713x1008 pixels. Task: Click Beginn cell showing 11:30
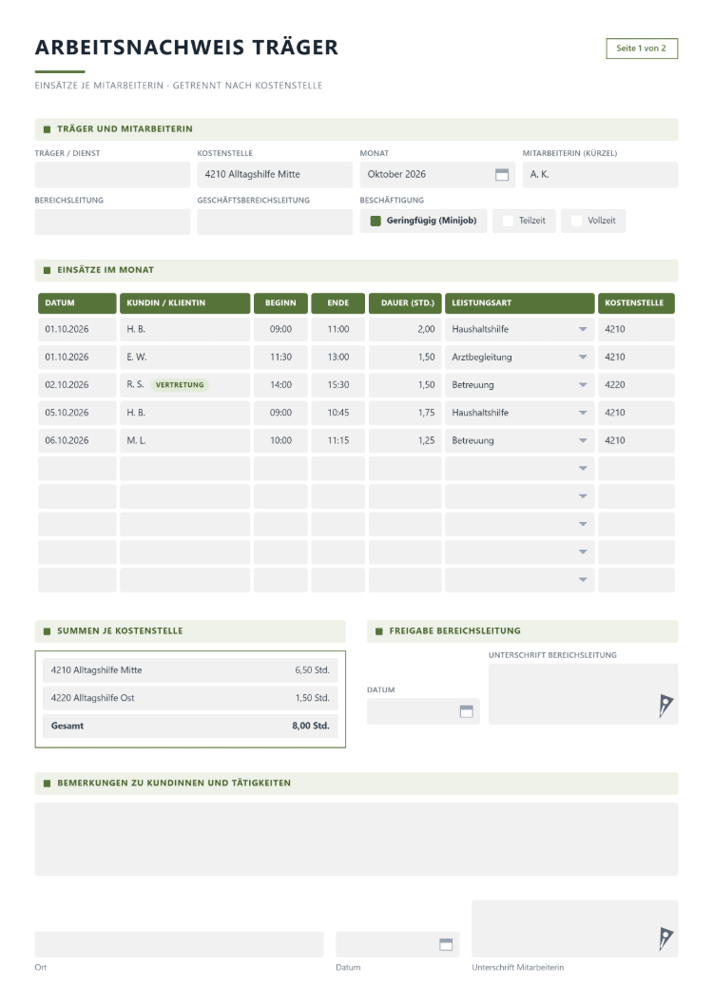(x=281, y=357)
